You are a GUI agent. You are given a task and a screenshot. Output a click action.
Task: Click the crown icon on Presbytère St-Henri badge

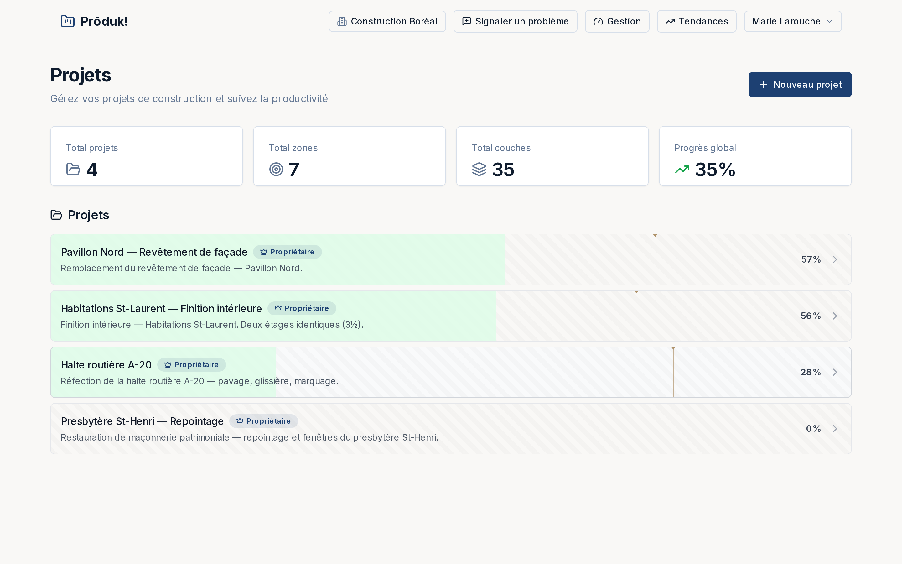pos(240,421)
